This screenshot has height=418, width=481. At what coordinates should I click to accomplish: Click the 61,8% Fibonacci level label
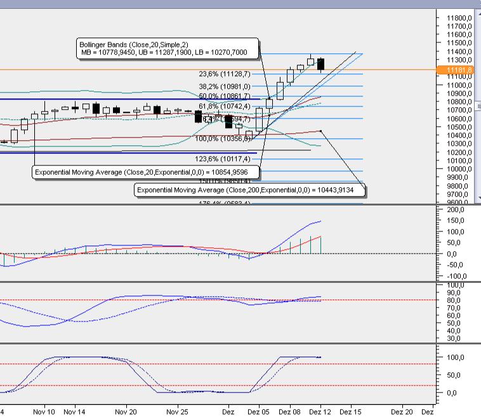pyautogui.click(x=225, y=106)
